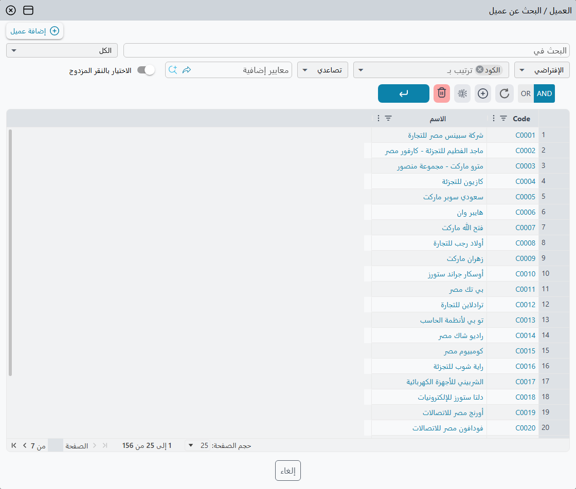Viewport: 576px width, 489px height.
Task: Select هايبر وان customer name
Action: tap(470, 213)
